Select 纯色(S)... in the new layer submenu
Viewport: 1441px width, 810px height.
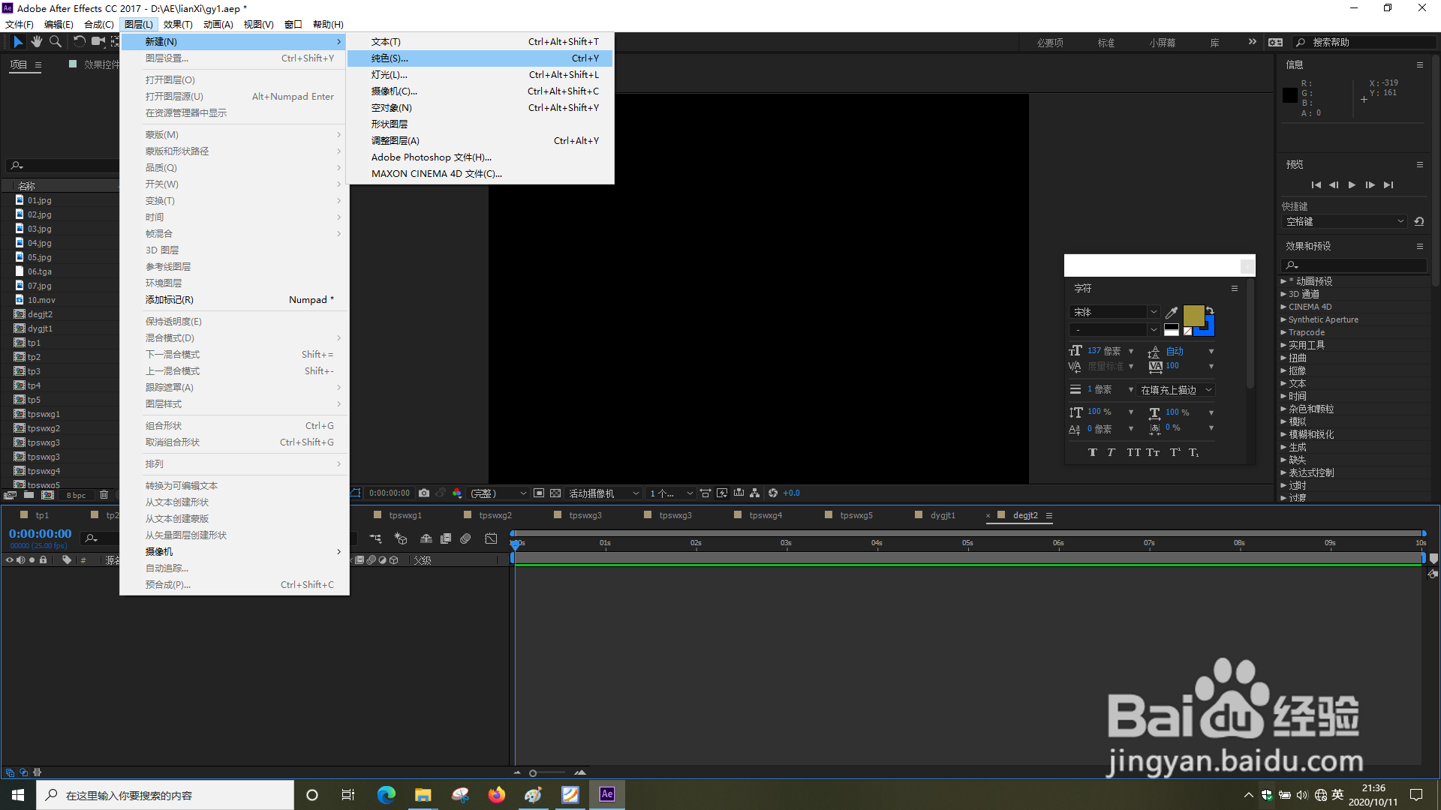pyautogui.click(x=390, y=58)
